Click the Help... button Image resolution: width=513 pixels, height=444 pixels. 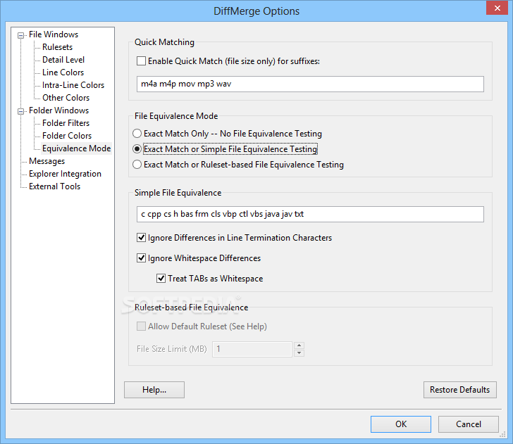154,390
